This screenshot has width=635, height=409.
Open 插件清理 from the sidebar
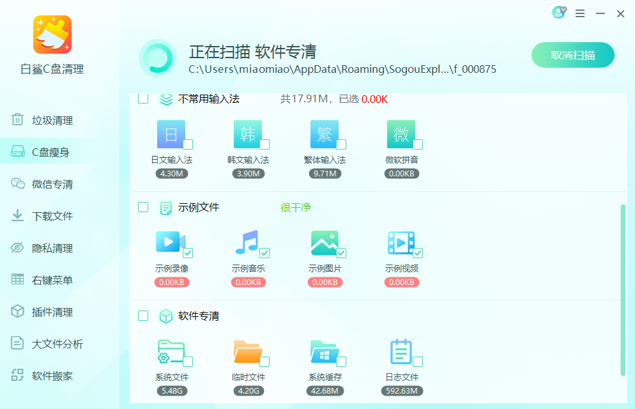click(x=43, y=312)
